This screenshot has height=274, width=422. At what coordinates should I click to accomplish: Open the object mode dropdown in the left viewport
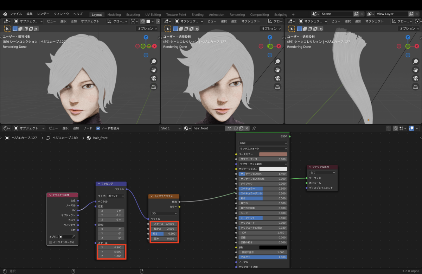pyautogui.click(x=28, y=21)
